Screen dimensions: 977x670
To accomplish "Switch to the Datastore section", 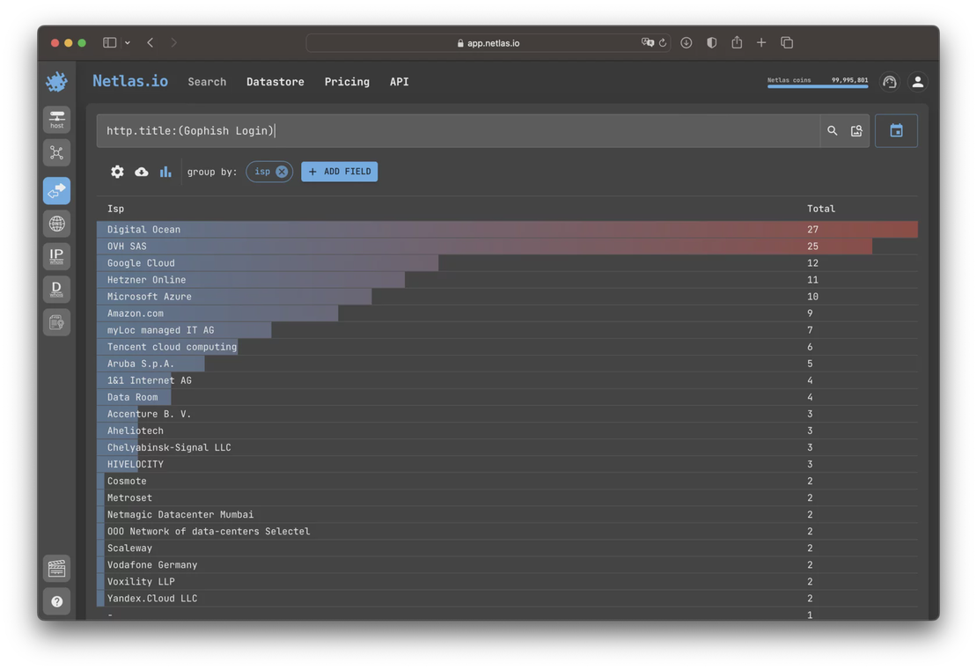I will click(x=275, y=81).
